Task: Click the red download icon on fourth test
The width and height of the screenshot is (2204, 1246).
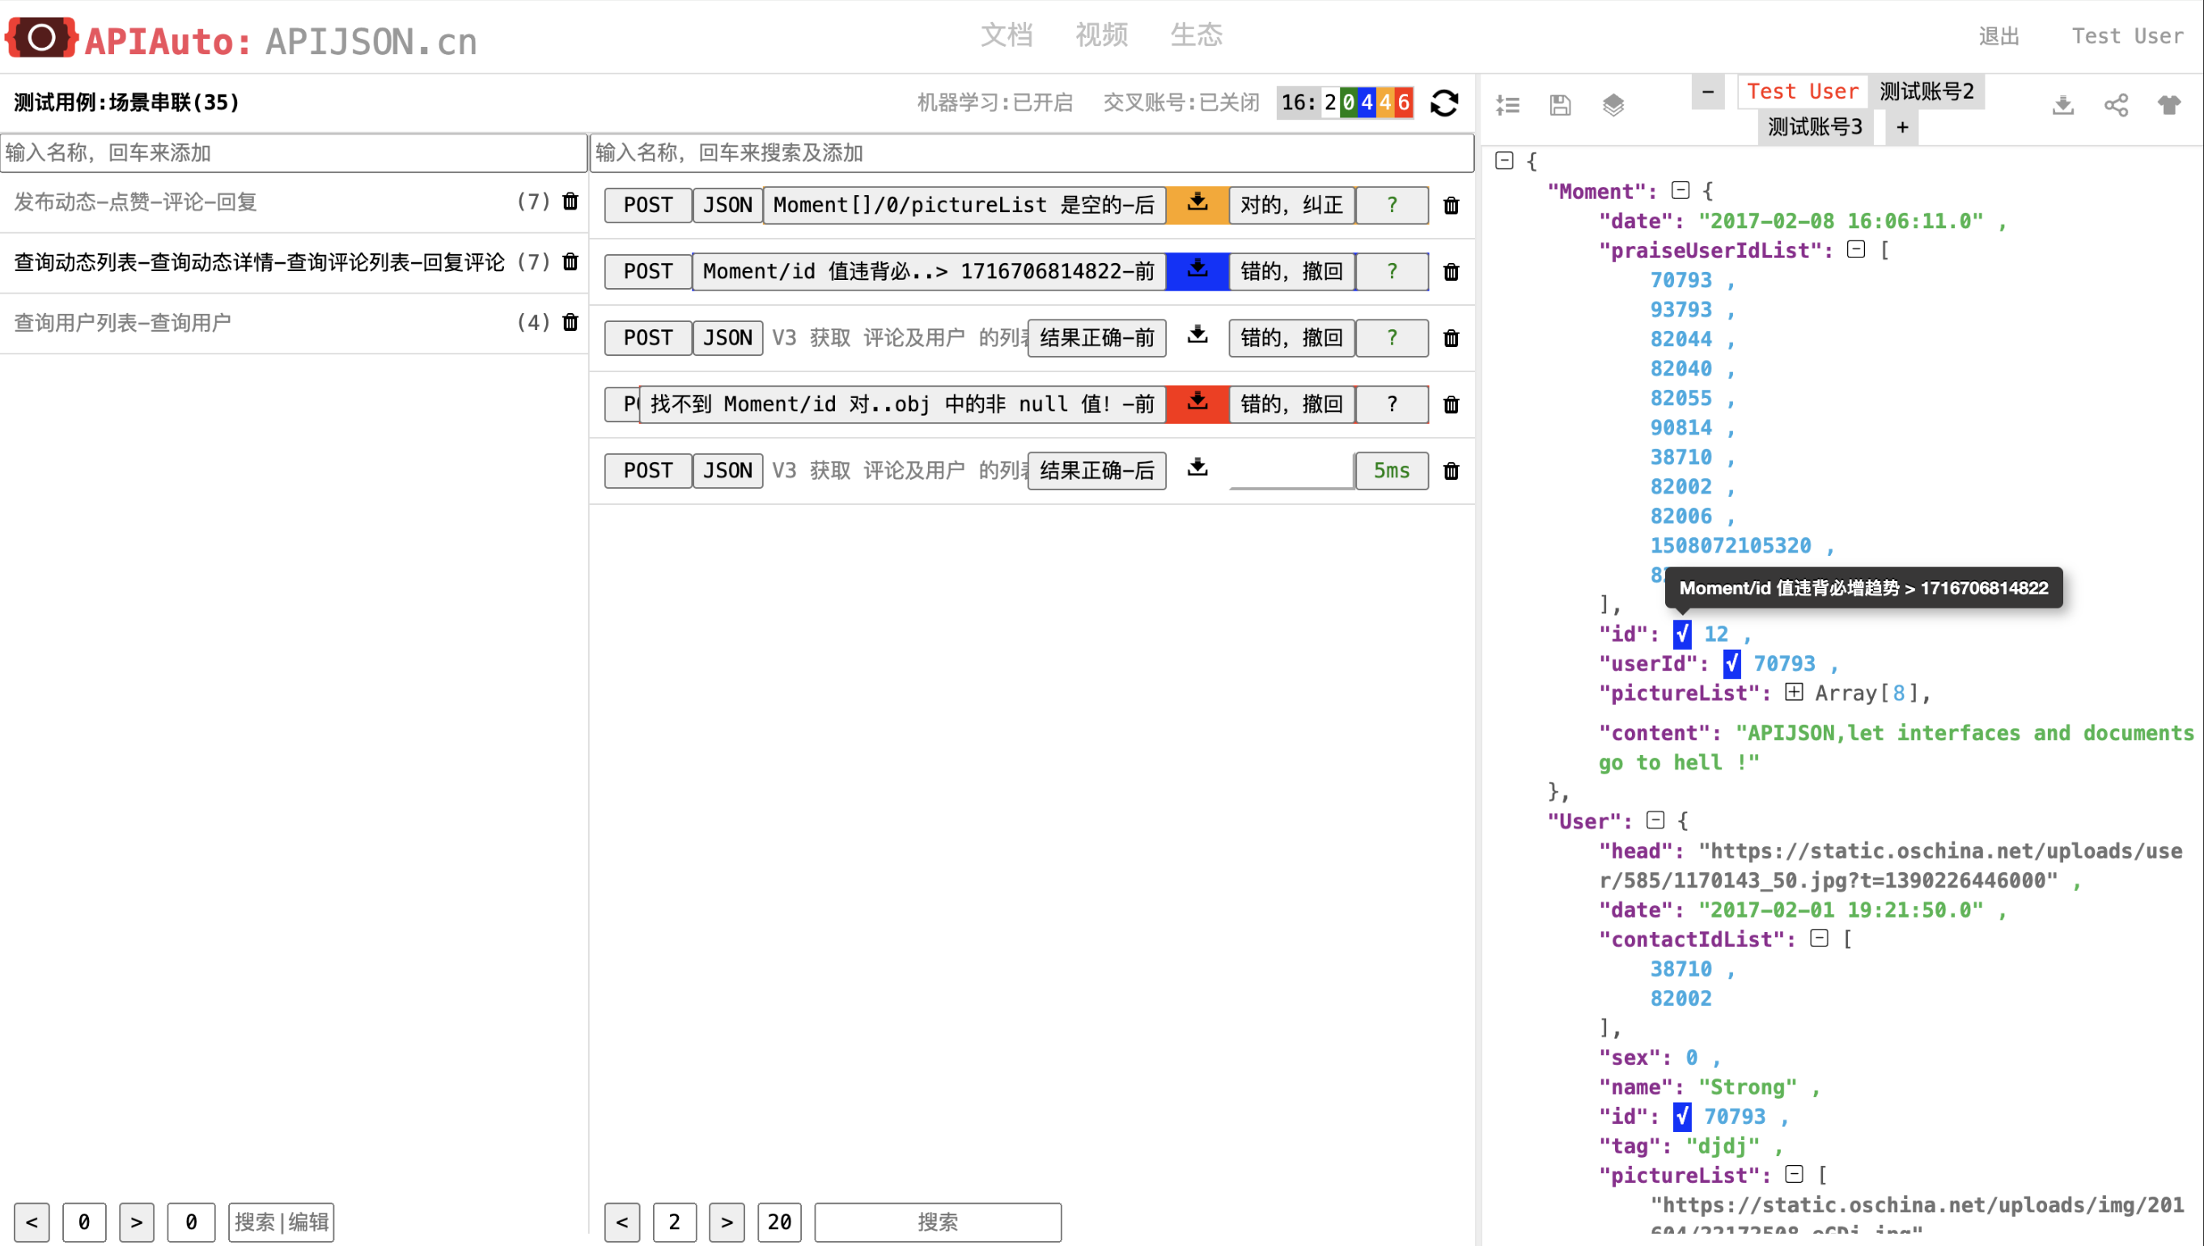Action: [x=1197, y=403]
